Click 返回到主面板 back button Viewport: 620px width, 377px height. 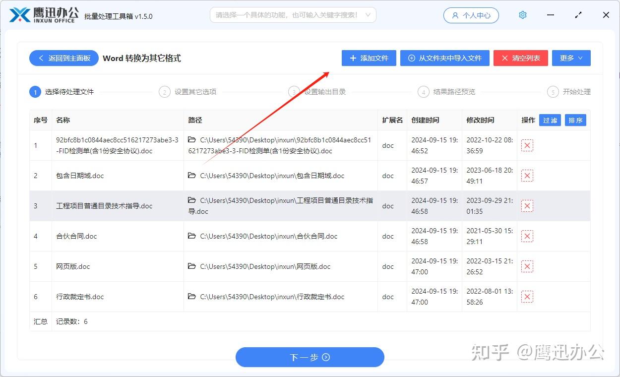[63, 58]
